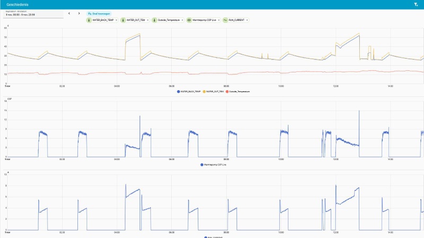Remove the Outside_Temperature chip
The width and height of the screenshot is (424, 238).
182,20
